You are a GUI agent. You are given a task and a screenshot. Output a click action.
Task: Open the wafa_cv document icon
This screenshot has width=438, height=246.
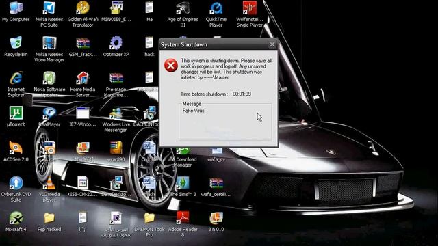click(x=216, y=151)
